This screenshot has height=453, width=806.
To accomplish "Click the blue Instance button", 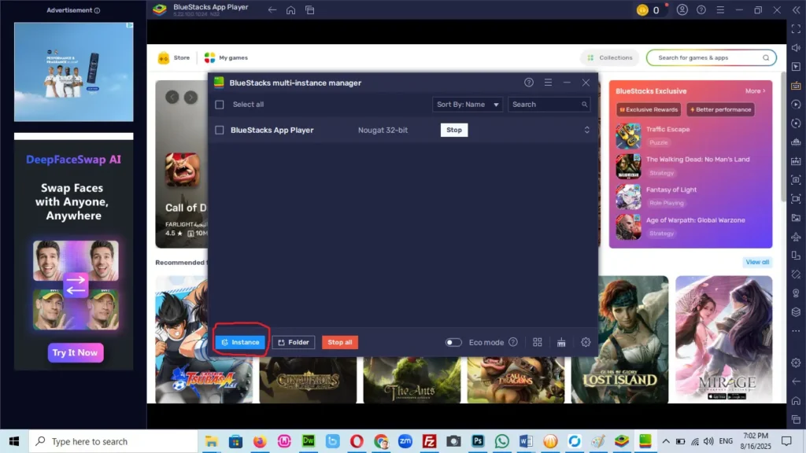I will pos(240,342).
